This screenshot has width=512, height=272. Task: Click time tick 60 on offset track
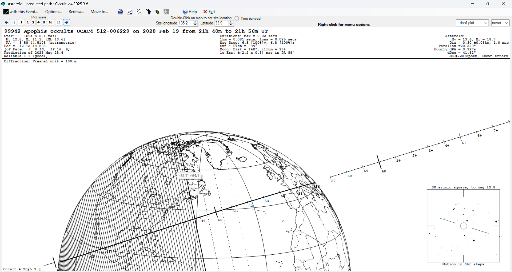pos(384,171)
